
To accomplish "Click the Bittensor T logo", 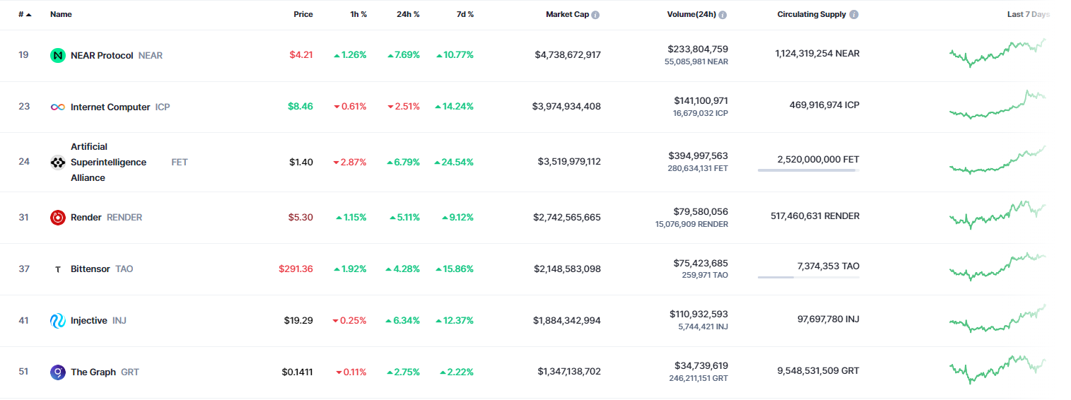I will point(58,269).
